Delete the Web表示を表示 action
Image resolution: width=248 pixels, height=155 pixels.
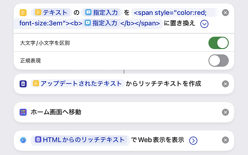226,140
